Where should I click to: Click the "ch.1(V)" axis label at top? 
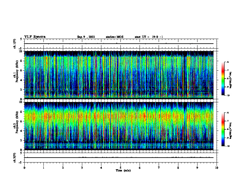15,44
